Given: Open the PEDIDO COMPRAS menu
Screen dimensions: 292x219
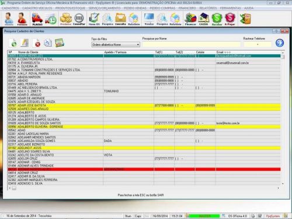Looking at the screenshot, I should pyautogui.click(x=162, y=8).
